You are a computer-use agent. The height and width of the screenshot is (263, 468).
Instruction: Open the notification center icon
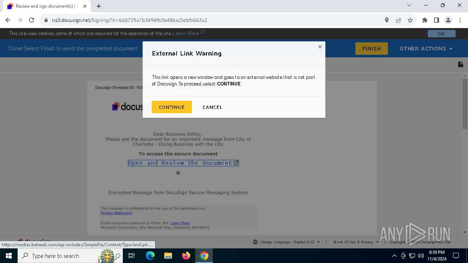point(456,256)
